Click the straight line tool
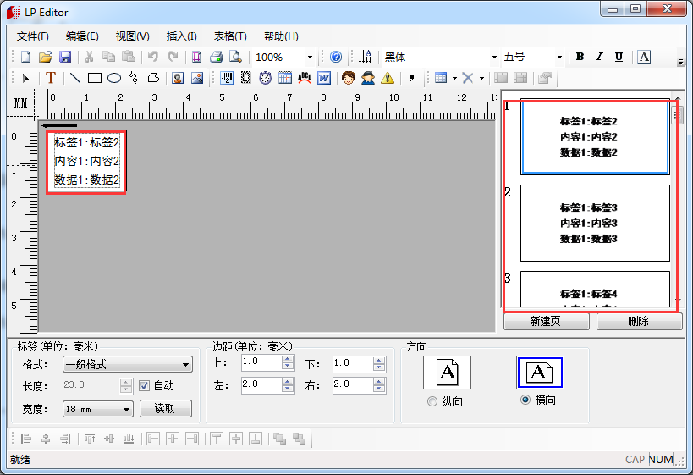693x475 pixels. pyautogui.click(x=74, y=78)
